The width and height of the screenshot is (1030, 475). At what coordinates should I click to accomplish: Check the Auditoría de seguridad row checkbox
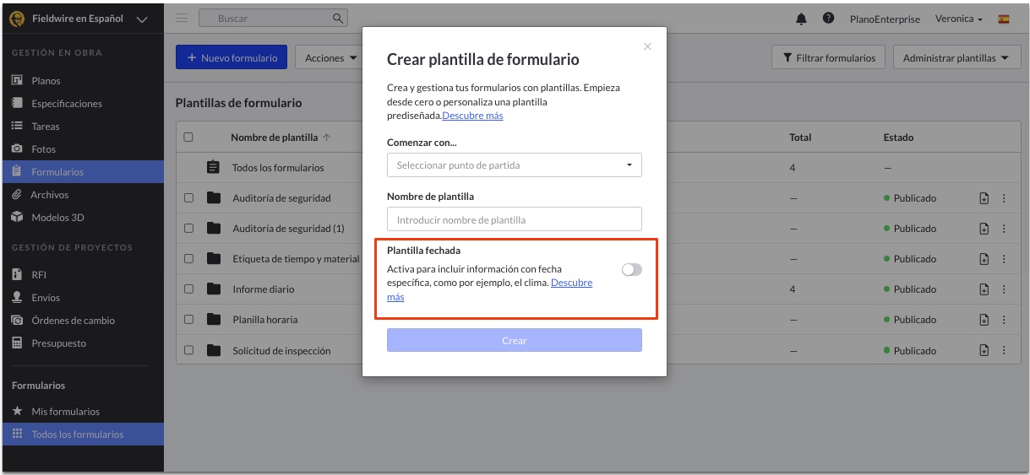pos(189,198)
